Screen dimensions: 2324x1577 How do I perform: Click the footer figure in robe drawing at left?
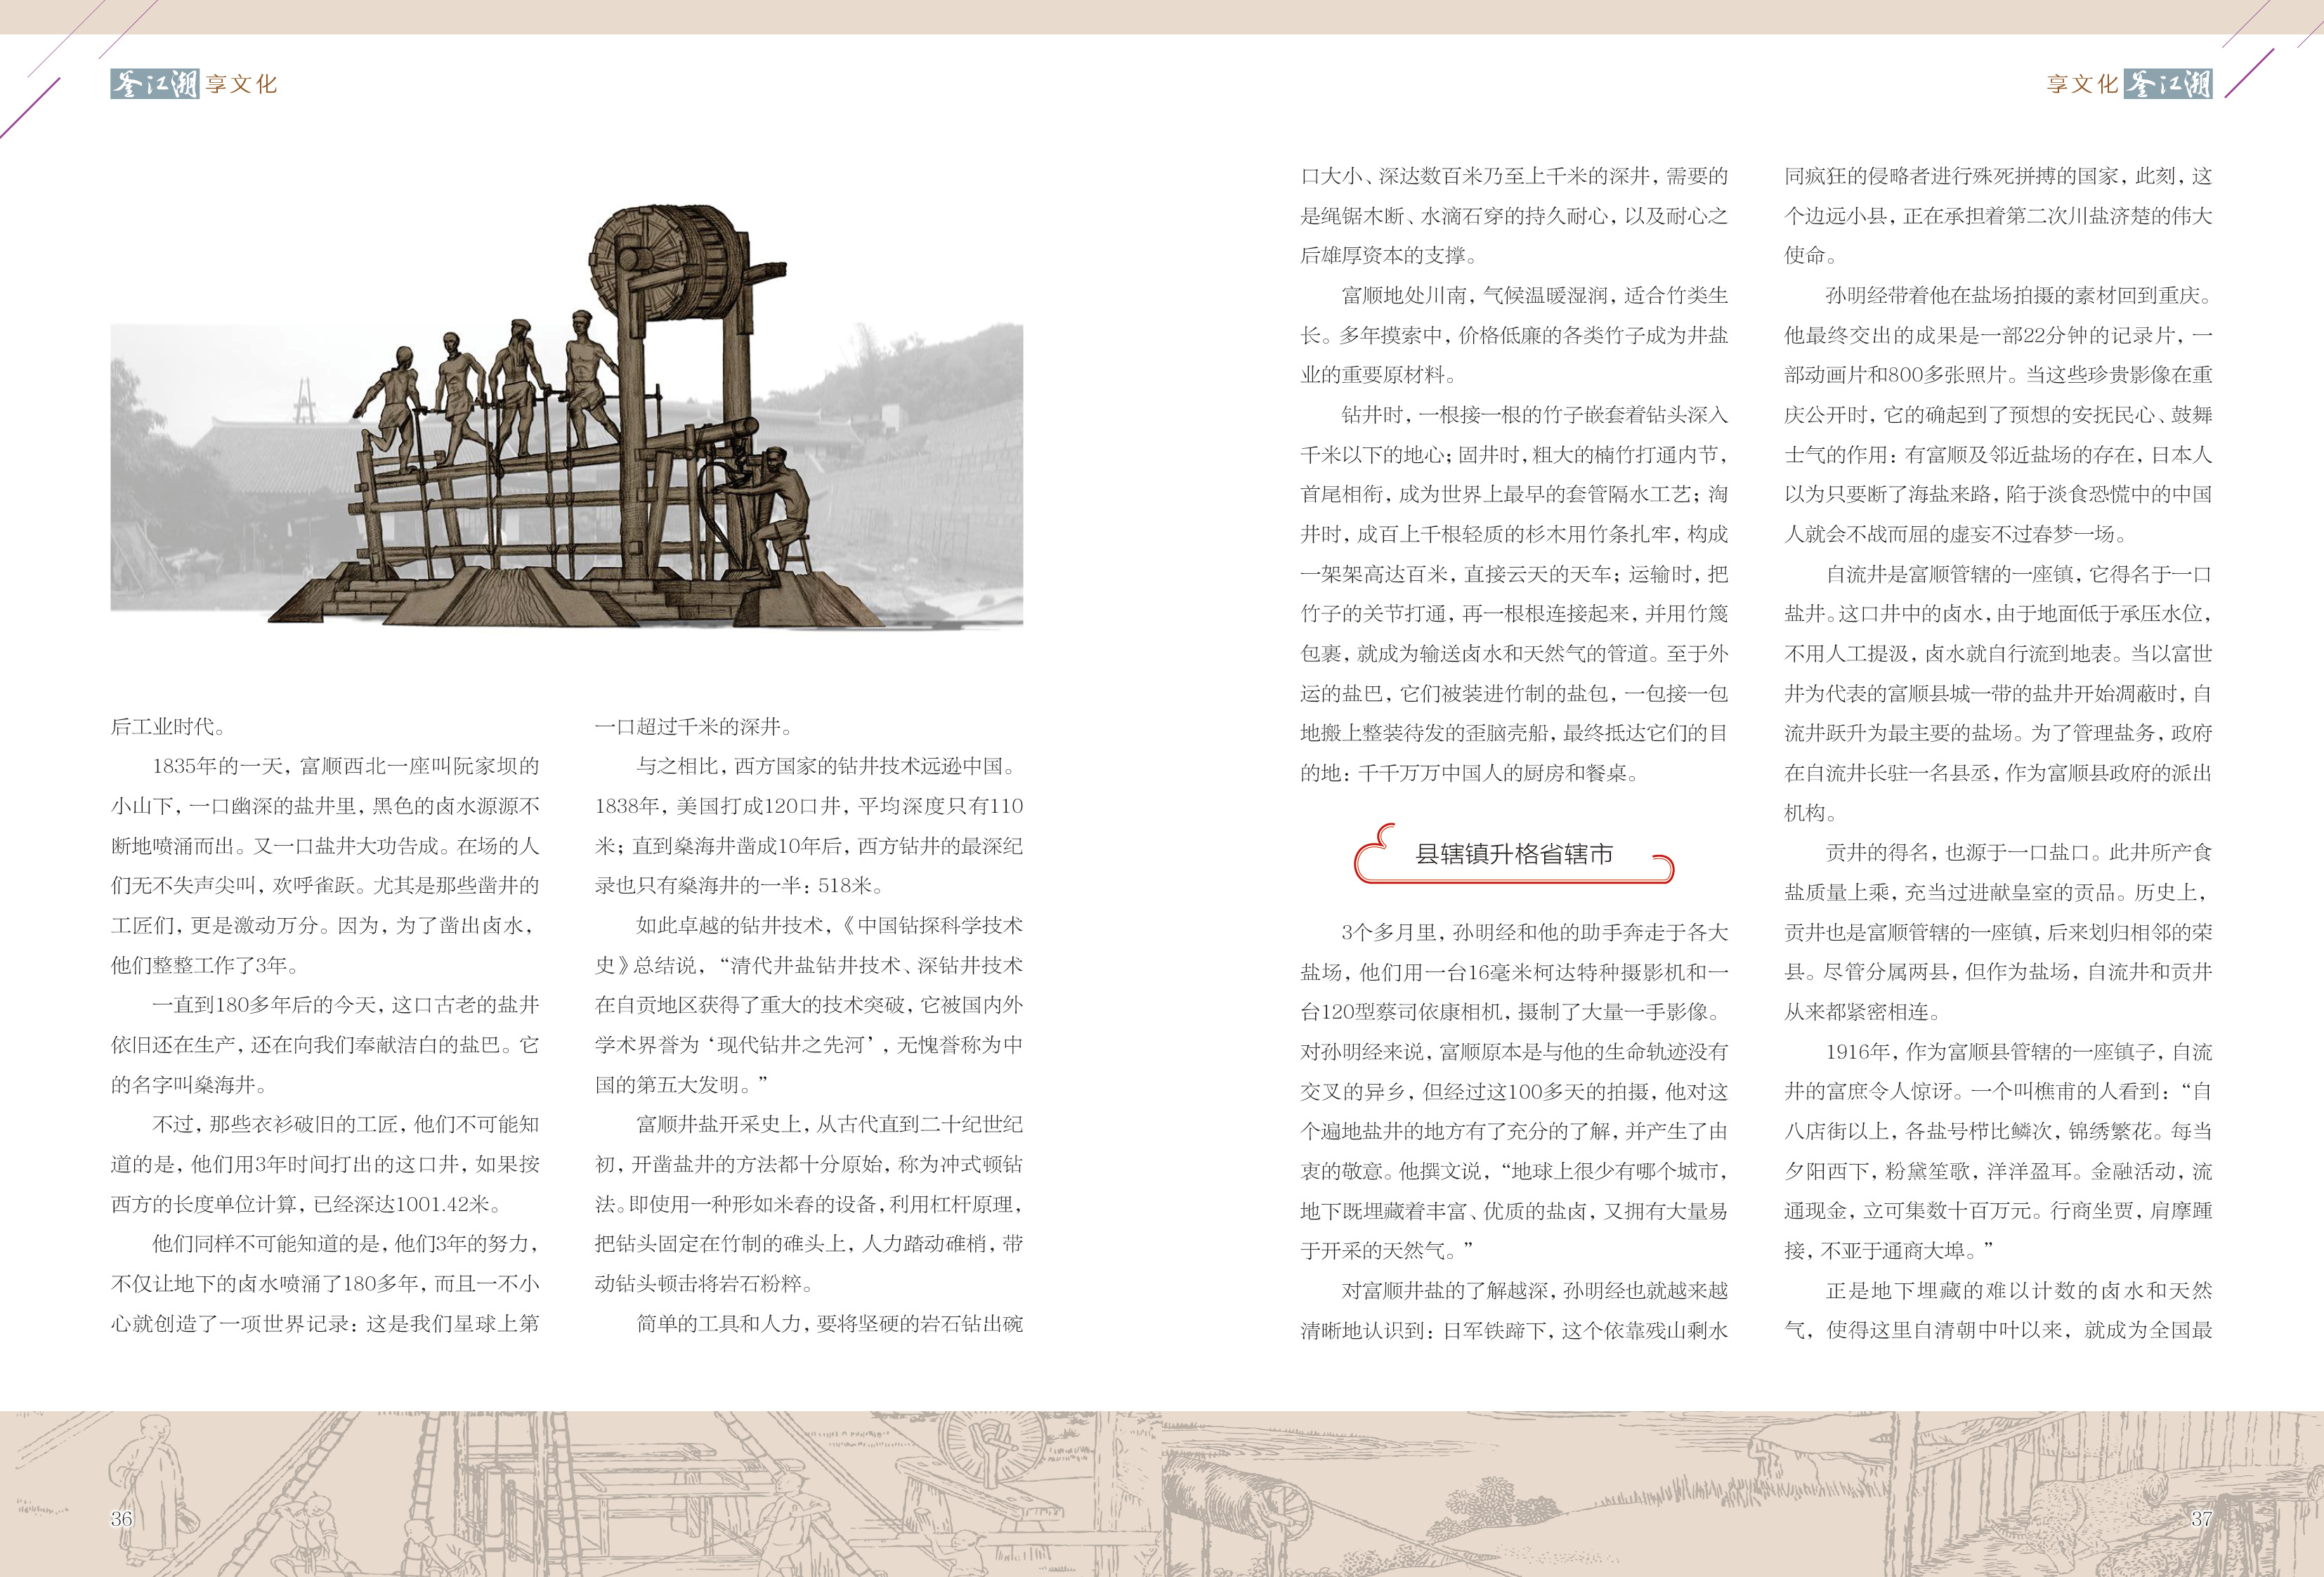click(x=155, y=1470)
